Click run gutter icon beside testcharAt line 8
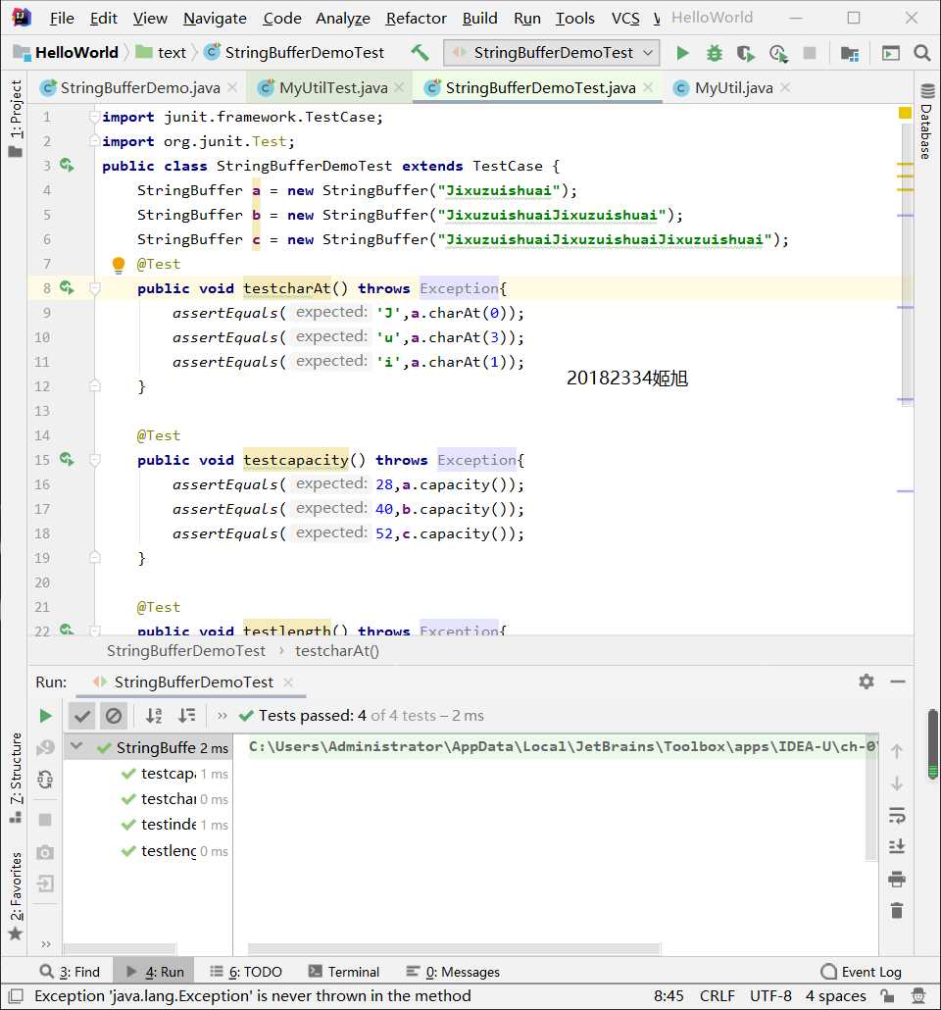Screen dimensions: 941x1010 coord(67,287)
